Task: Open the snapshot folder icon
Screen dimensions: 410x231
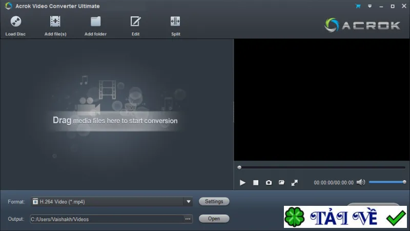Action: [x=281, y=182]
